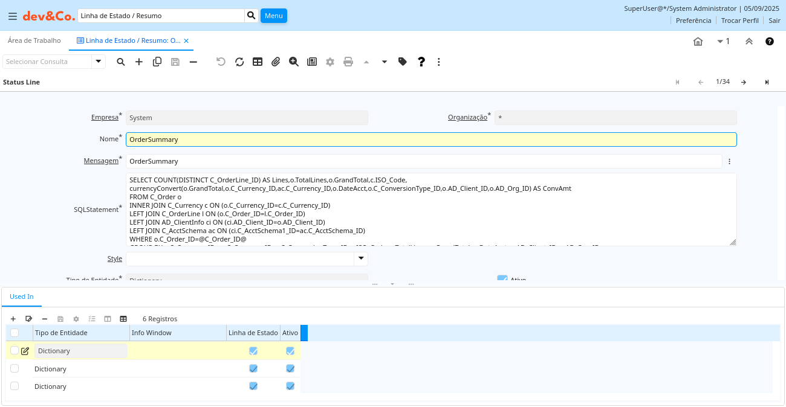Go to the next record arrow
This screenshot has height=407, width=786.
click(x=744, y=82)
